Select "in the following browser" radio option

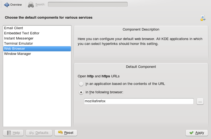(x=81, y=92)
